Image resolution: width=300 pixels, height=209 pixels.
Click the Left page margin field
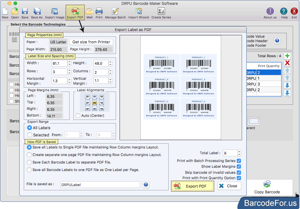tap(54, 96)
